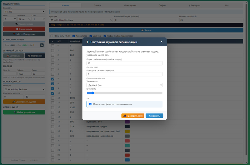Click the red Отключиться button
Viewport: 250px width, 165px height.
24,29
